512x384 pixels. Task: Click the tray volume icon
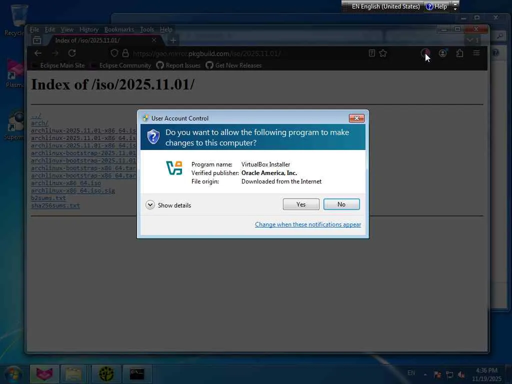pyautogui.click(x=461, y=374)
